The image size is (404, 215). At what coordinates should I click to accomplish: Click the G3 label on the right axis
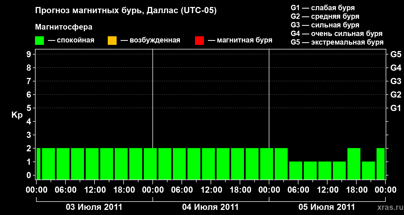[396, 81]
